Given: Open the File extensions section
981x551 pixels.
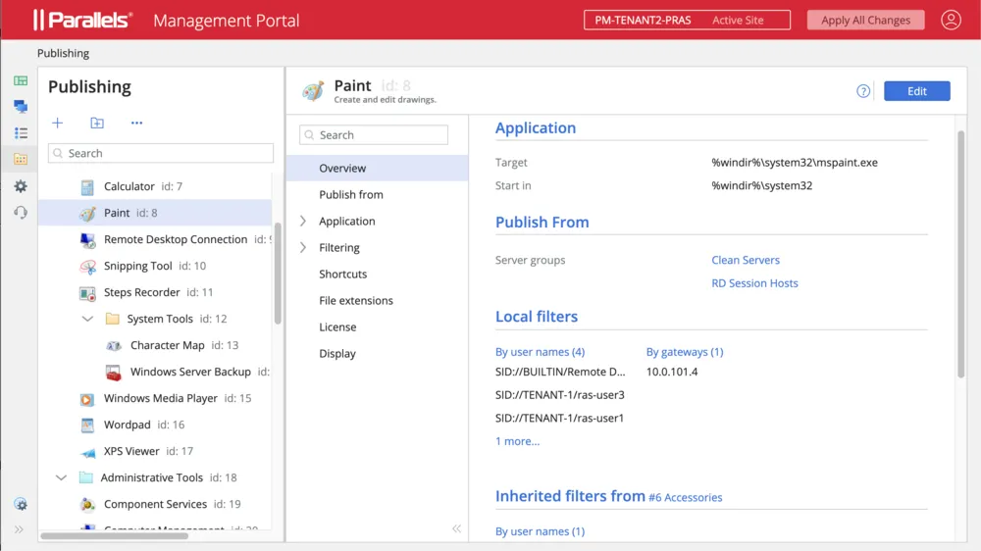Looking at the screenshot, I should pos(355,300).
